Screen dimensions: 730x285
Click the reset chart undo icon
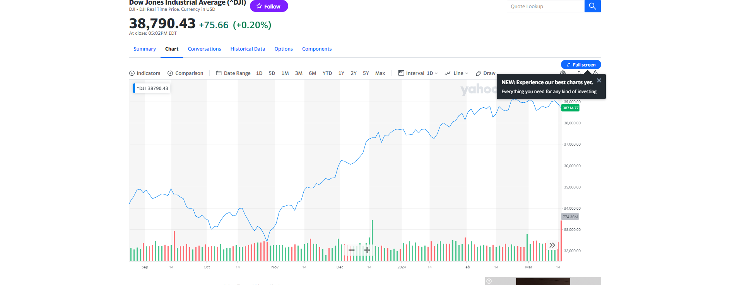(596, 73)
